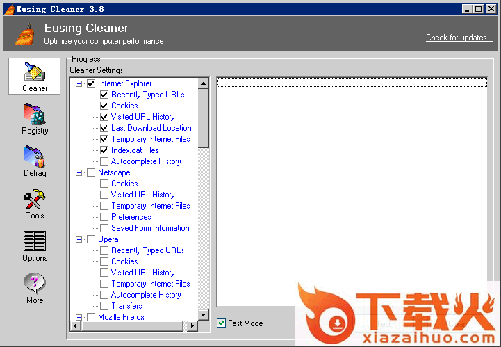Maximize the Eusing Cleaner window
This screenshot has width=501, height=347.
[478, 9]
